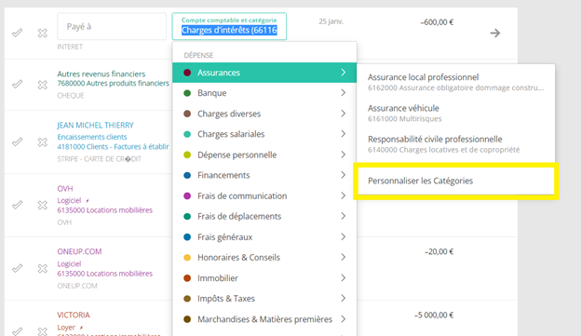Image resolution: width=581 pixels, height=336 pixels.
Task: Select the Dépense personnelle category
Action: point(264,155)
